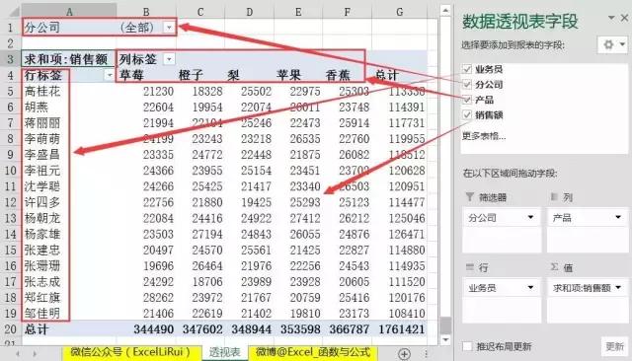Click the value 27412 in the 苹果 column
Image resolution: width=632 pixels, height=361 pixels.
(305, 218)
